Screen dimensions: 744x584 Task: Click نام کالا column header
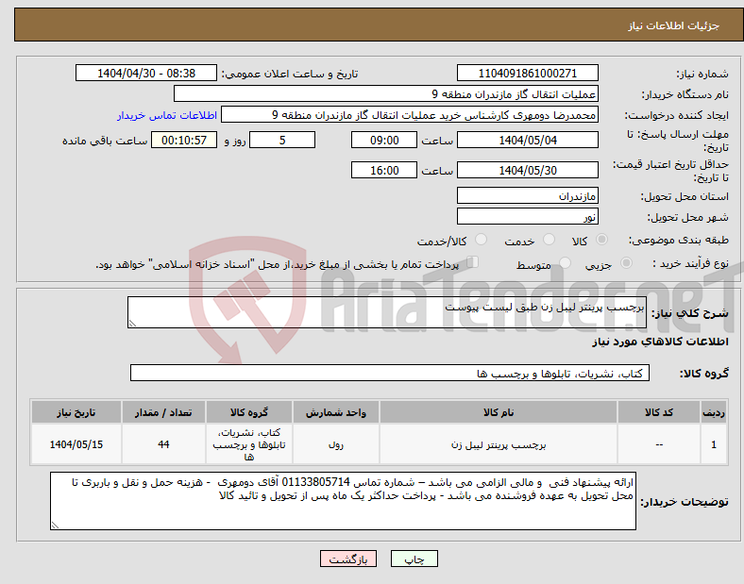coord(499,412)
